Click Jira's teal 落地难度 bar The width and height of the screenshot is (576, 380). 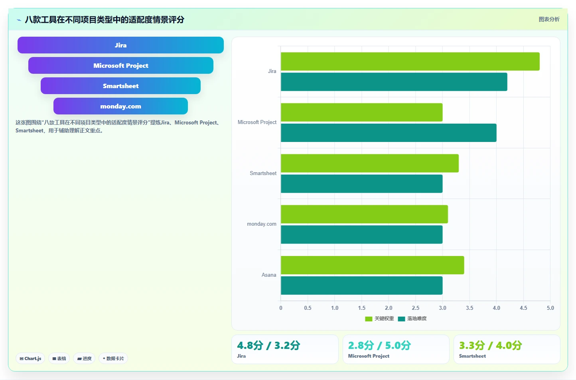tap(394, 82)
